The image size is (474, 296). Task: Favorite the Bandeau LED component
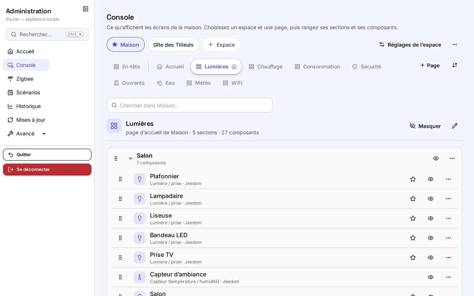(x=413, y=238)
